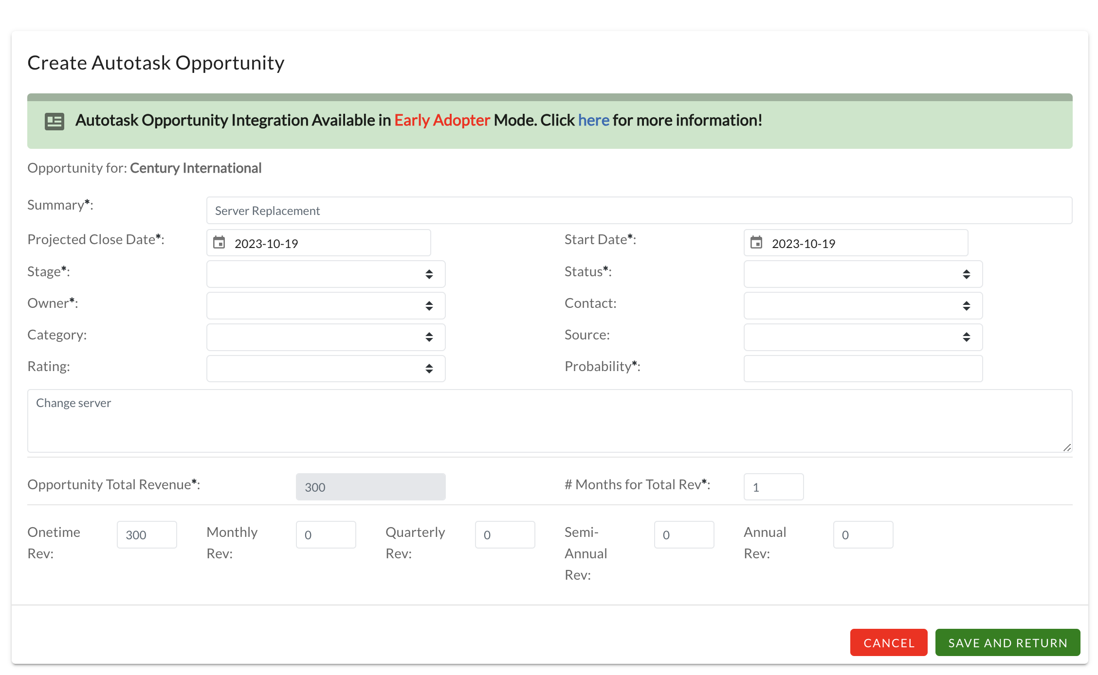Focus the Months for Total Rev field
Image resolution: width=1098 pixels, height=675 pixels.
(773, 487)
